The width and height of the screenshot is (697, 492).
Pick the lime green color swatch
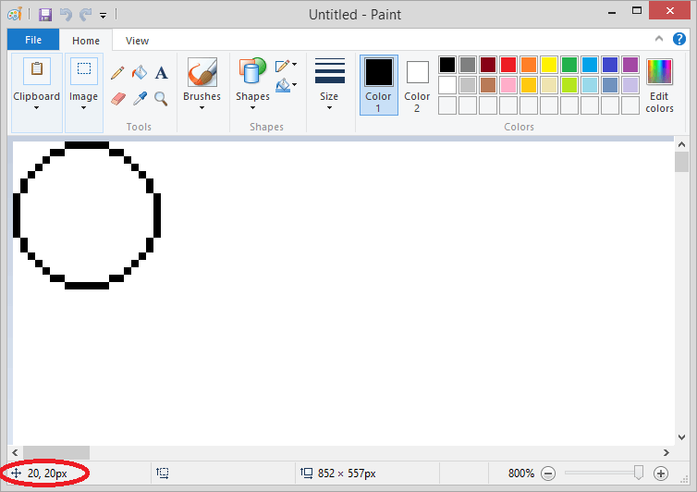coord(569,85)
